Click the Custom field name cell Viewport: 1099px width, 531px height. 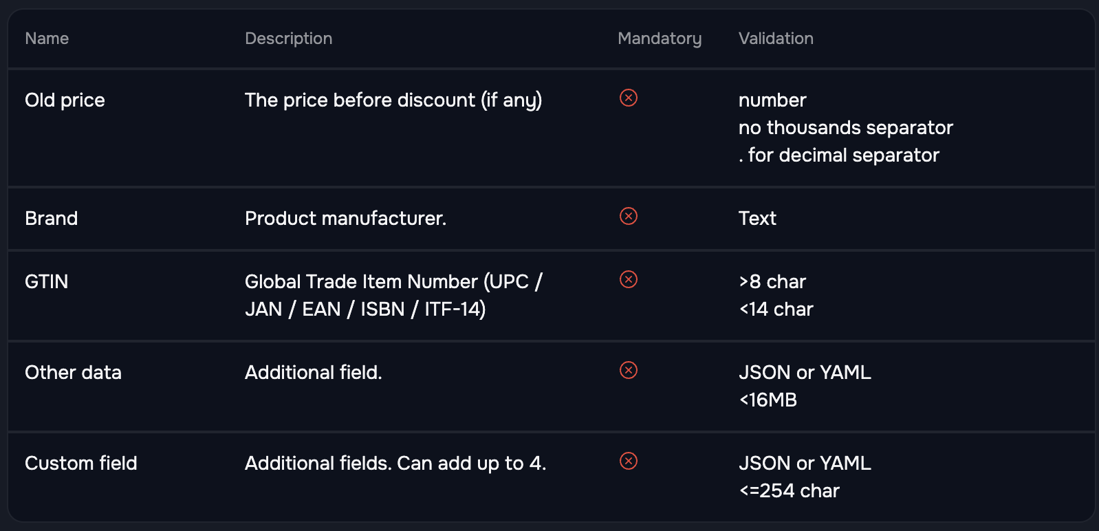click(x=81, y=464)
